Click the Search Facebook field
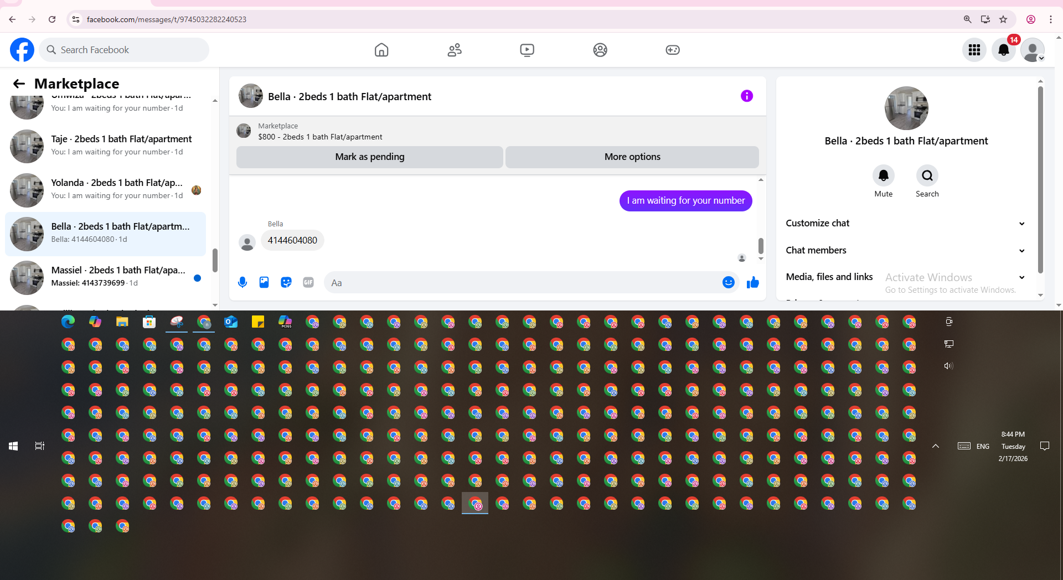This screenshot has width=1063, height=580. 124,50
